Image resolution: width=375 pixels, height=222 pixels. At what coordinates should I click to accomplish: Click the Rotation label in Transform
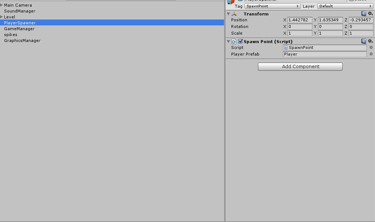coord(240,27)
